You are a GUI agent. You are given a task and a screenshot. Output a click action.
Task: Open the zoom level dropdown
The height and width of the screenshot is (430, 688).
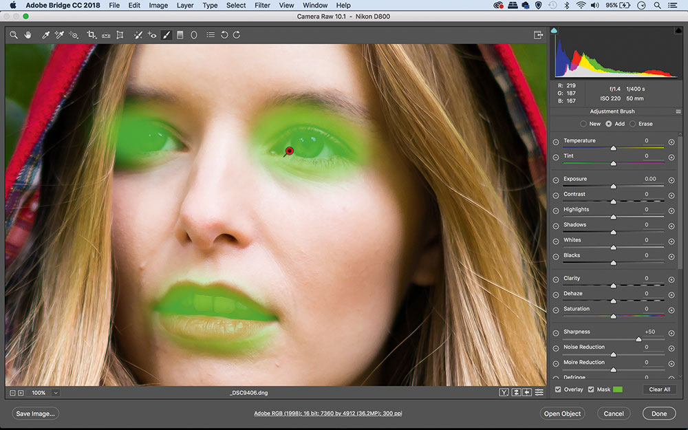point(56,393)
